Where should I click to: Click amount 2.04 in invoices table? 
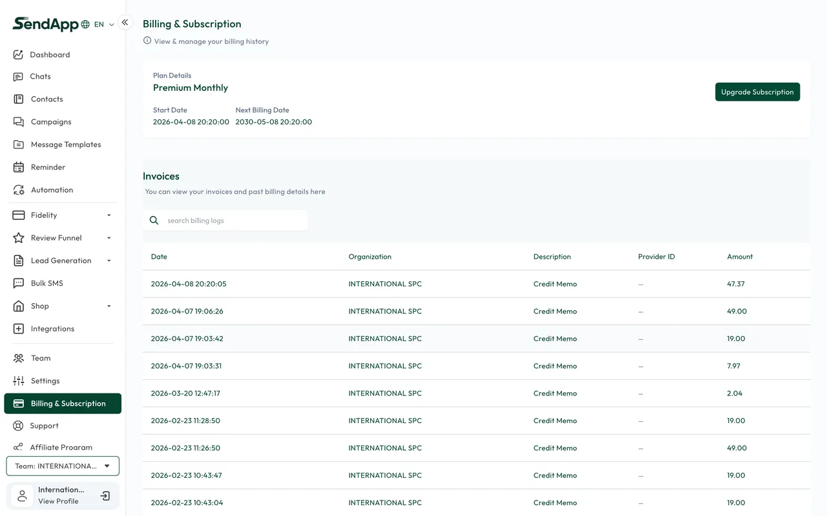[735, 393]
